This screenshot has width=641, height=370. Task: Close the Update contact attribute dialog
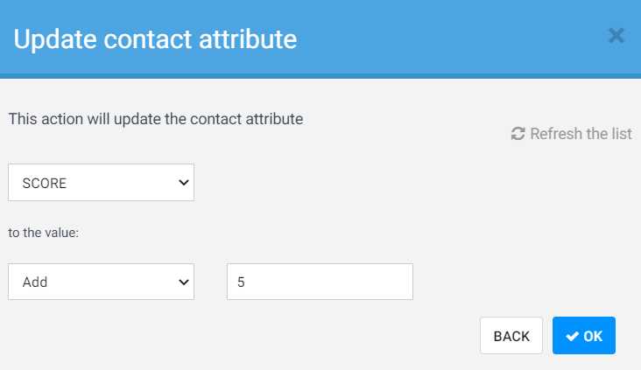point(616,36)
